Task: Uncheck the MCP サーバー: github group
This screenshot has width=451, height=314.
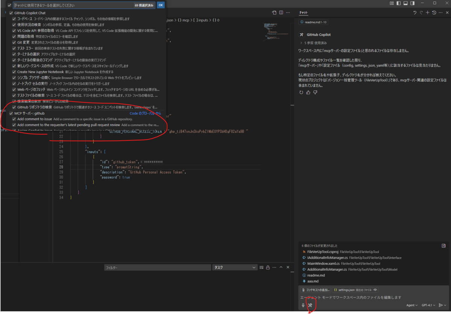Action: [11, 113]
